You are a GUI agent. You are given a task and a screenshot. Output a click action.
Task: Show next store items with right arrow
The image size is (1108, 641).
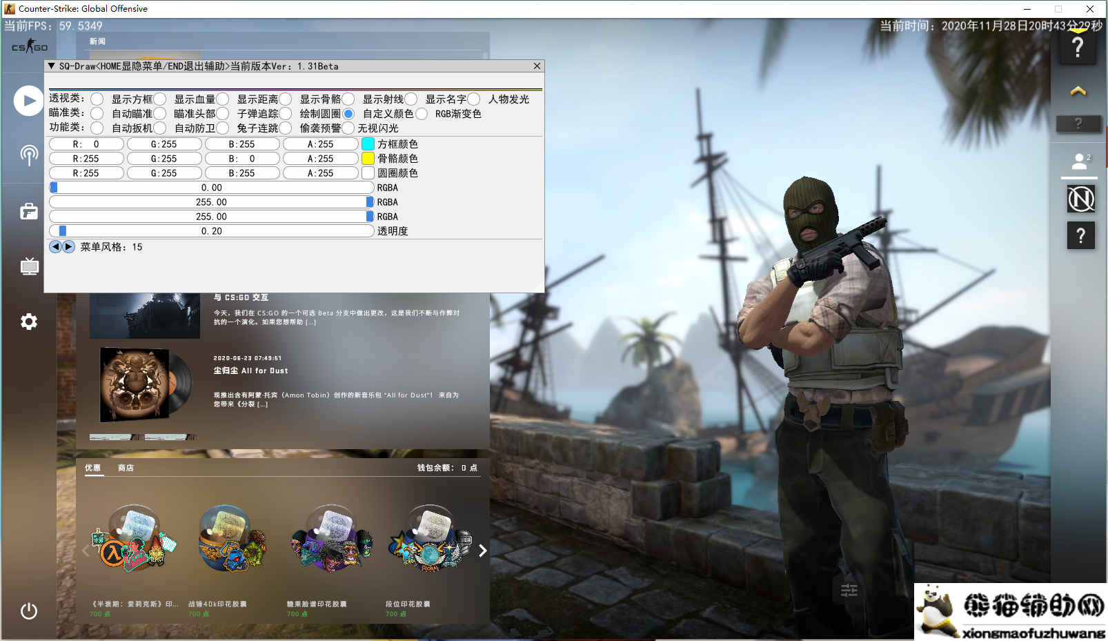[482, 551]
